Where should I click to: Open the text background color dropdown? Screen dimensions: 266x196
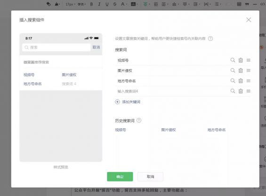[x=134, y=4]
